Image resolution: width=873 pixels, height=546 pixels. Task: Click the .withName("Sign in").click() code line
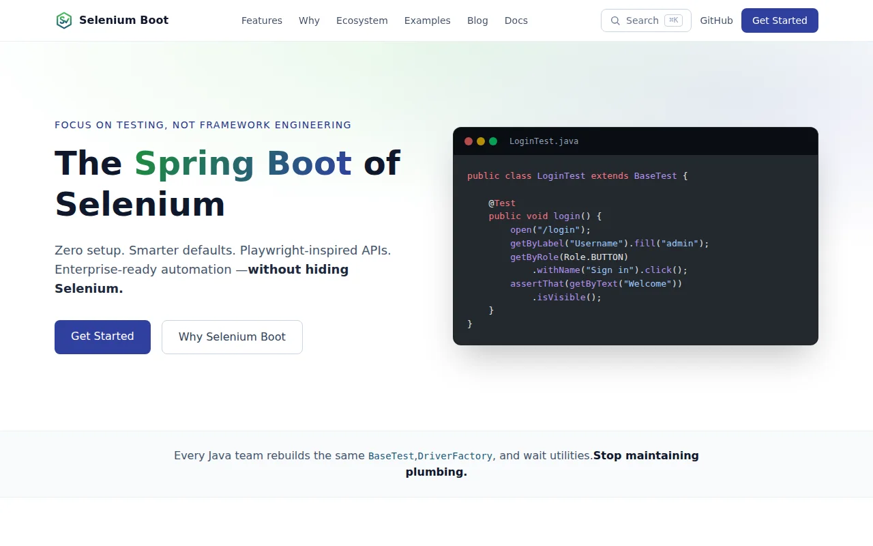tap(610, 270)
